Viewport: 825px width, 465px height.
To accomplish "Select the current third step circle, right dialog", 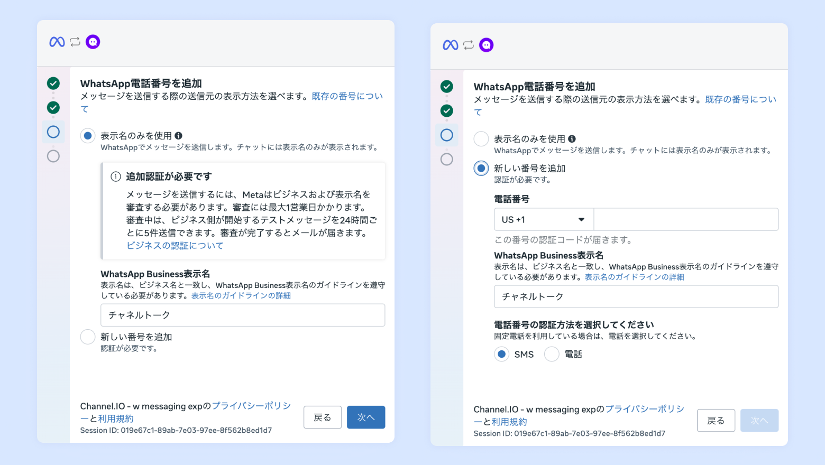I will click(447, 135).
